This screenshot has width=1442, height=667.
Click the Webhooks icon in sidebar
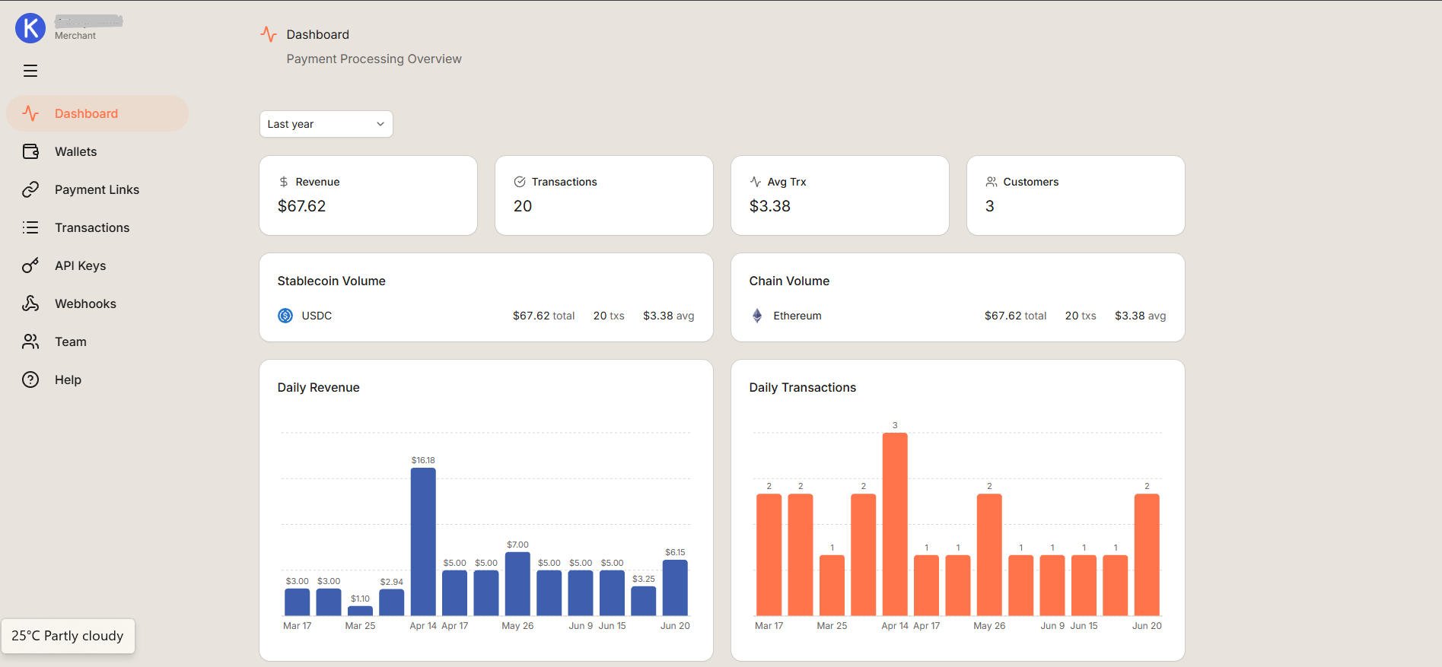30,303
